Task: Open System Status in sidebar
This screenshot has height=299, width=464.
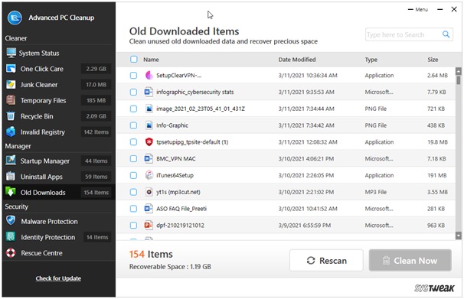Action: tap(59, 53)
